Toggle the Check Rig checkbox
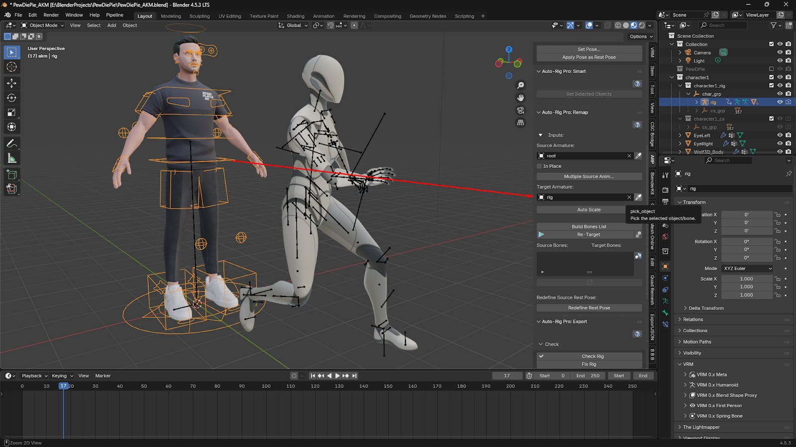This screenshot has height=447, width=796. point(541,356)
